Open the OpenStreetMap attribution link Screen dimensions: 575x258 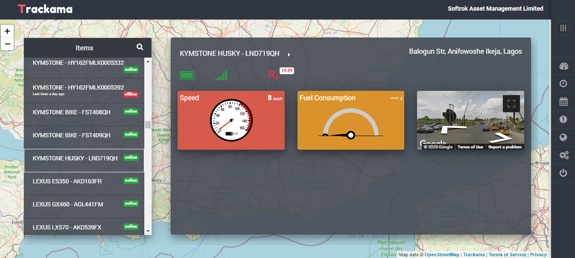442,255
